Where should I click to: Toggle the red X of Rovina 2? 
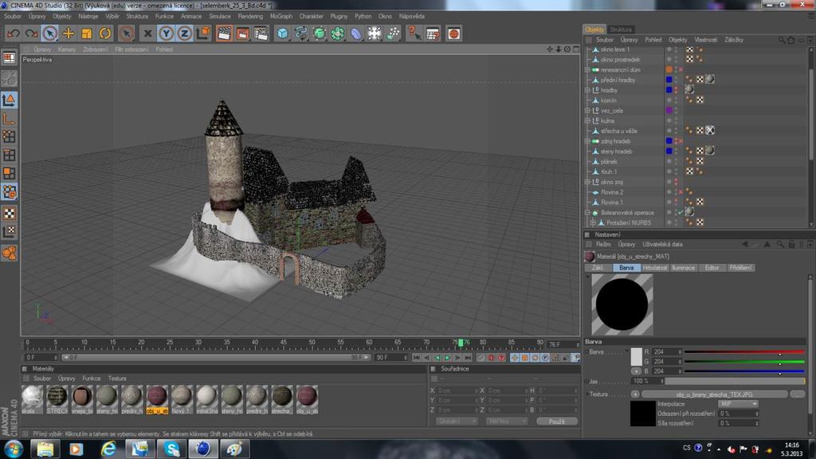(681, 192)
